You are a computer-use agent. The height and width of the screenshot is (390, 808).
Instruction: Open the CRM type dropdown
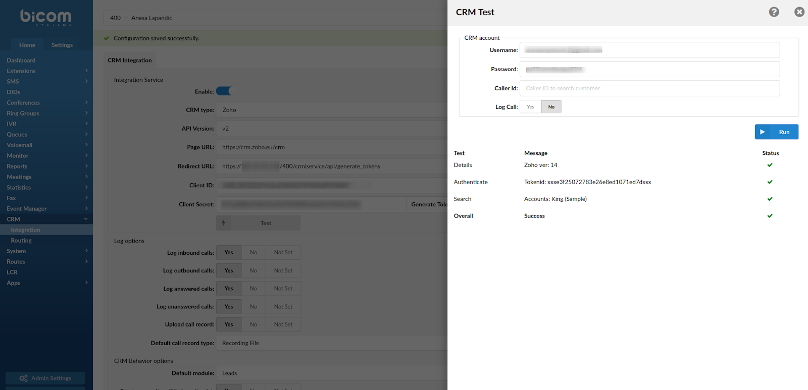(x=332, y=110)
